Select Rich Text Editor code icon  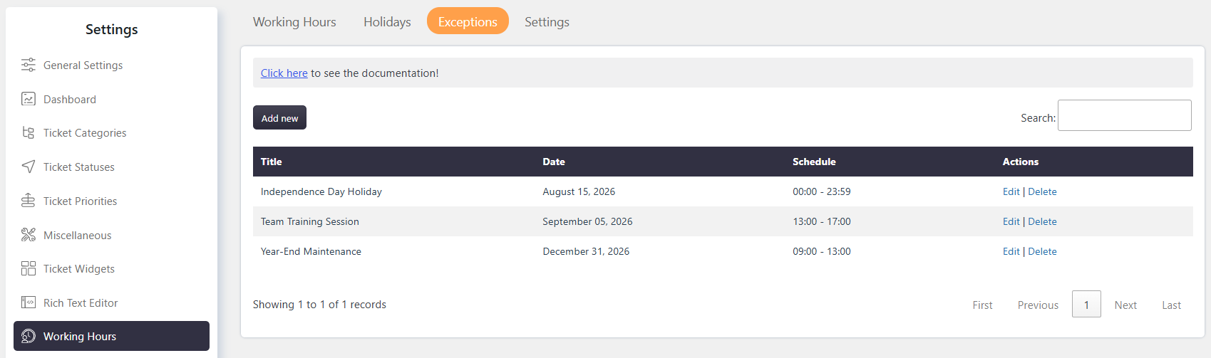[x=29, y=302]
